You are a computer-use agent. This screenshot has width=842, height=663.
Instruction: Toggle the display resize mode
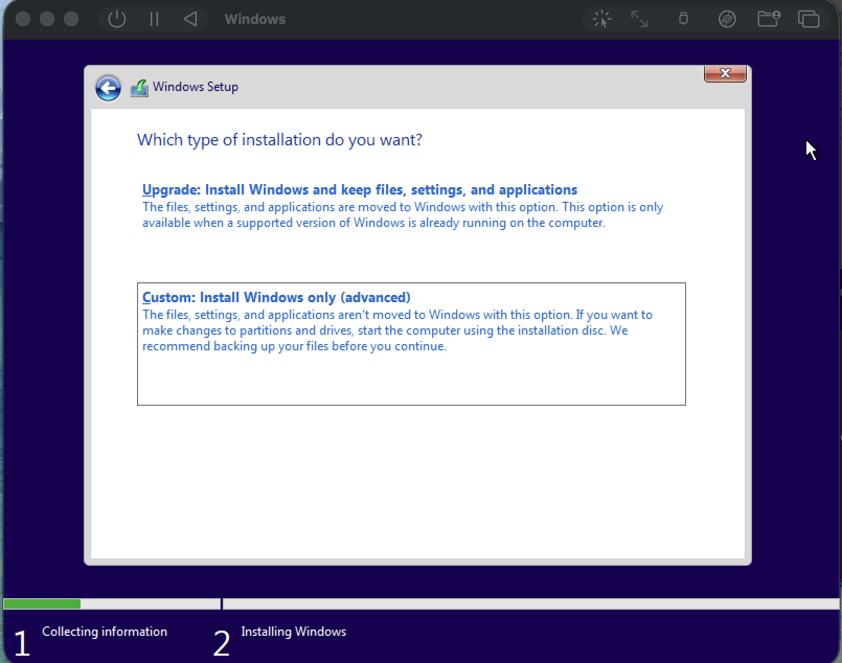pos(640,19)
